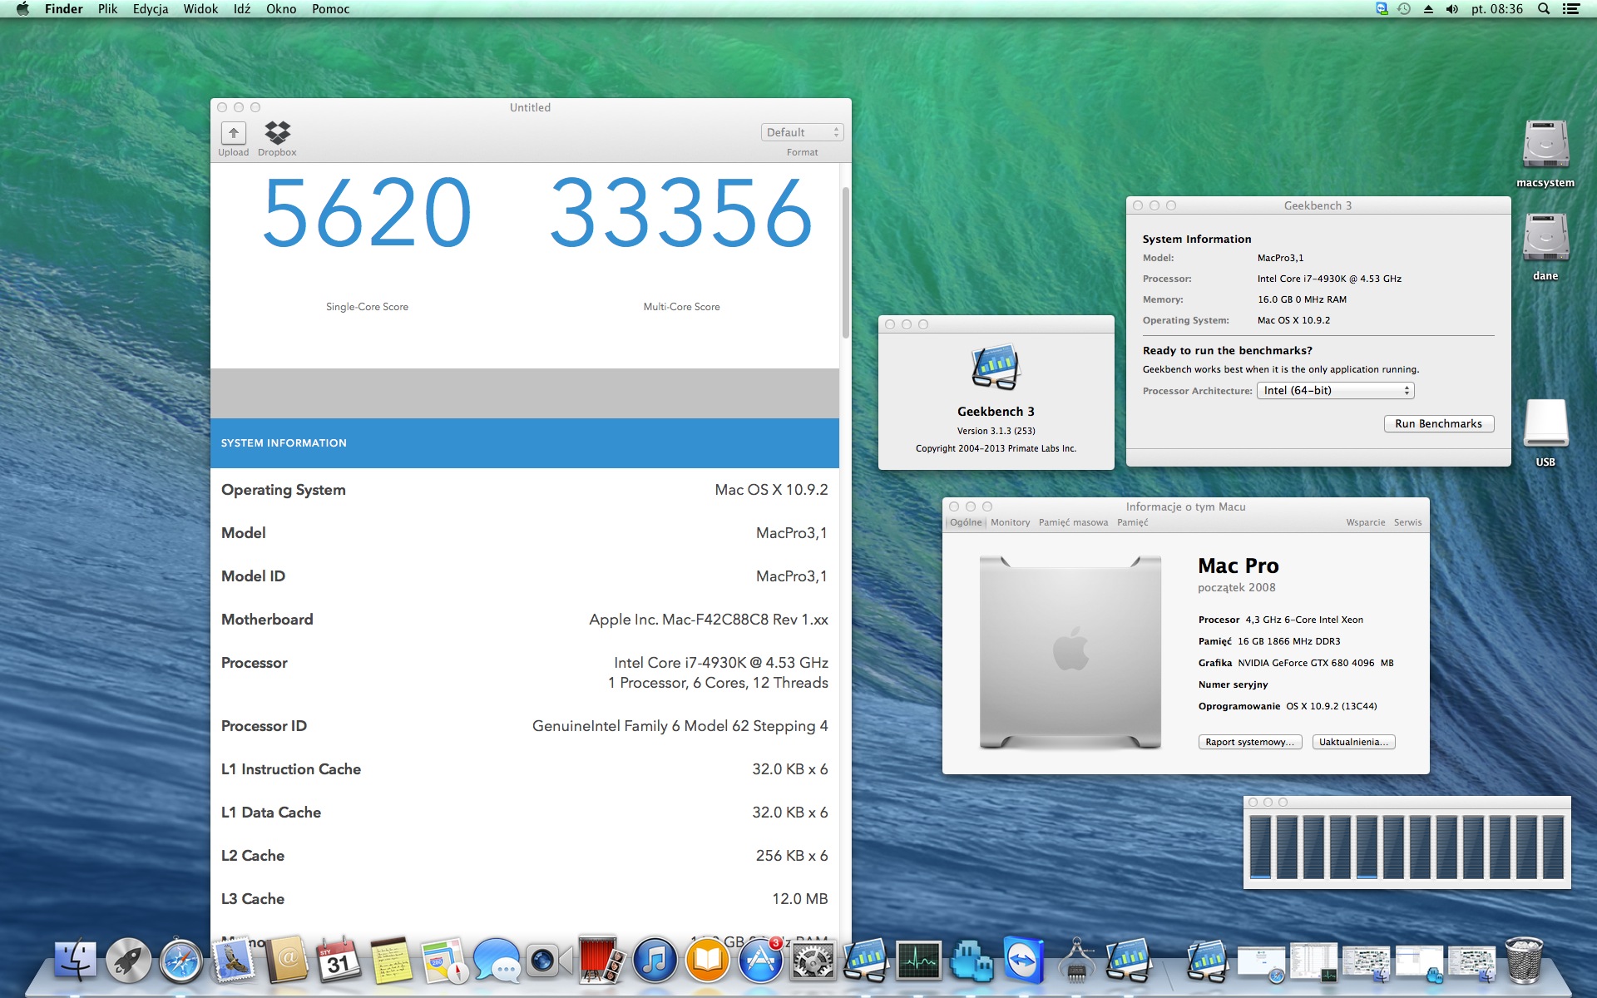Click the volume icon in the menu bar

(x=1452, y=9)
